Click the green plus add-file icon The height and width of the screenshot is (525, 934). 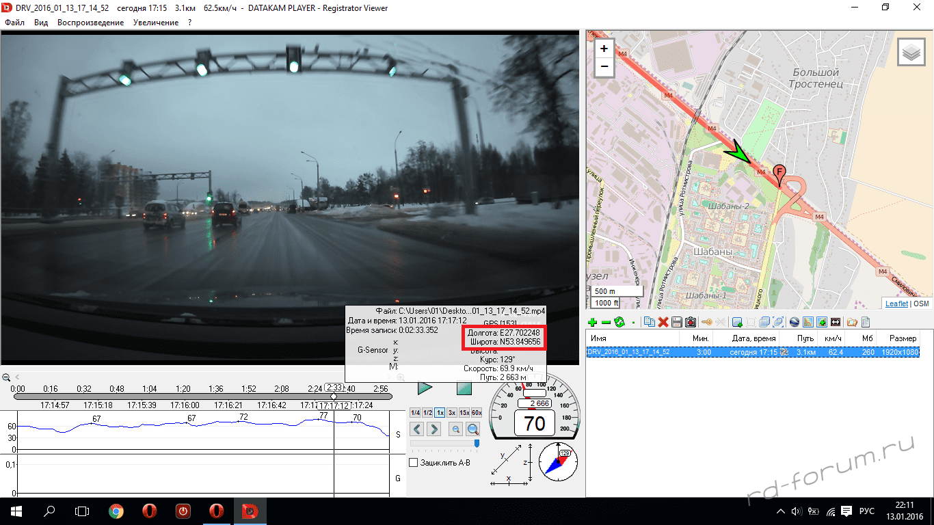pyautogui.click(x=592, y=322)
